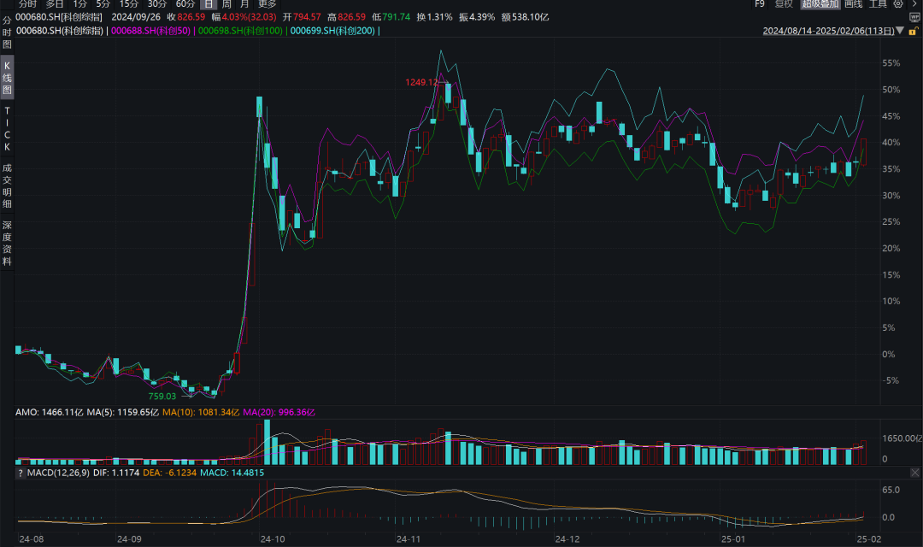Toggle the 超级叠加 overlay button
The image size is (923, 547).
(820, 4)
